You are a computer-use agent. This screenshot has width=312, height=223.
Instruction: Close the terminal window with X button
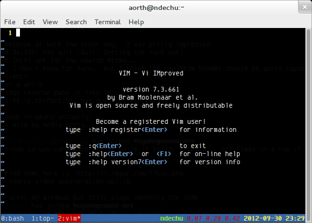304,7
